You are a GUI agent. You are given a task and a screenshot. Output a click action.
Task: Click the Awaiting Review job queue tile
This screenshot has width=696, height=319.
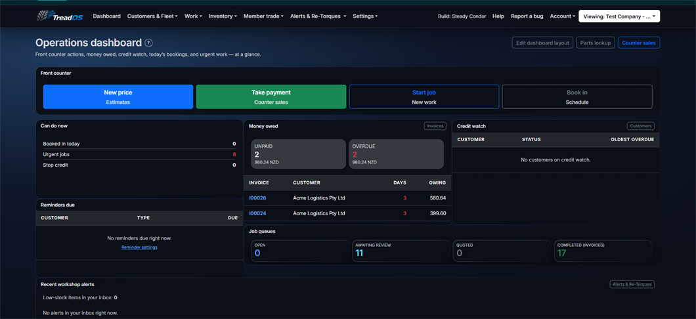tap(401, 251)
